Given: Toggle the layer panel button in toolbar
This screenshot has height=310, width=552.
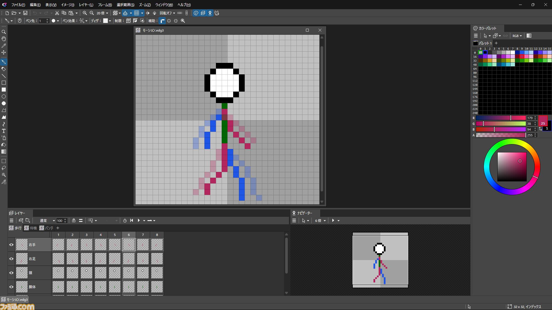Looking at the screenshot, I should [203, 13].
